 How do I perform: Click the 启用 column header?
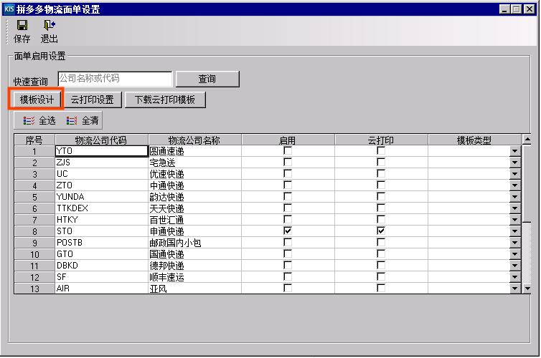[288, 140]
